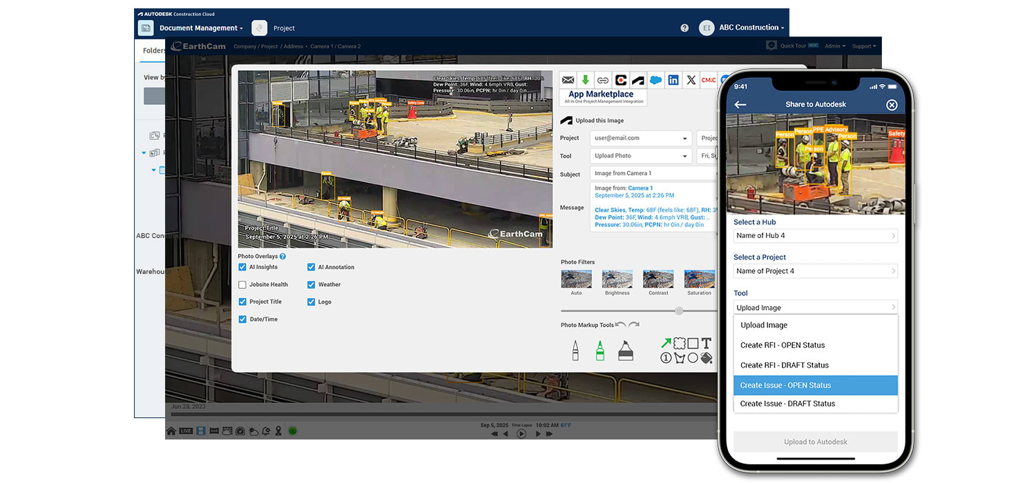Tap Upload to Autodesk button
This screenshot has width=1036, height=483.
tap(816, 442)
